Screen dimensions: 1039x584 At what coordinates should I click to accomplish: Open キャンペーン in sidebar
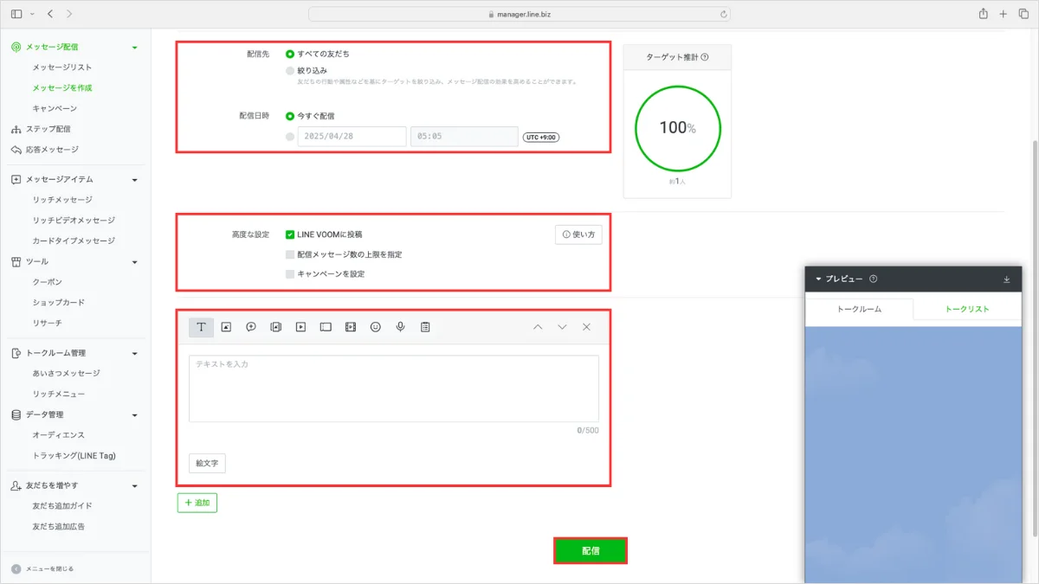click(55, 108)
